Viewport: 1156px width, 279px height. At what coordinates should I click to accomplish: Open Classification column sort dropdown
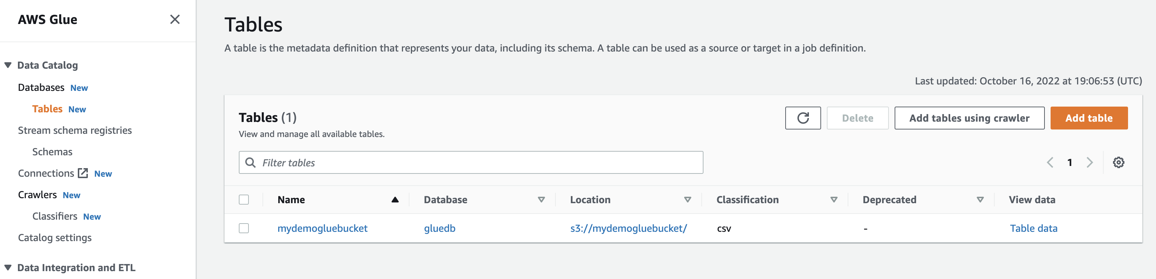[834, 200]
